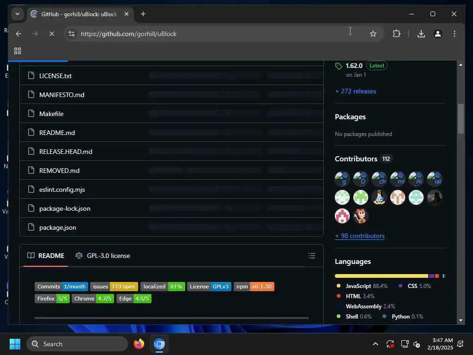
Task: Click the Python 0.1% language entry
Action: pos(403,317)
